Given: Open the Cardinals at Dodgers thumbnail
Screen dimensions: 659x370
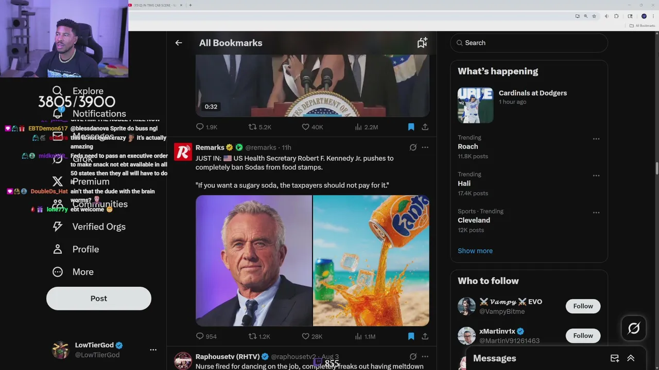Looking at the screenshot, I should [475, 105].
